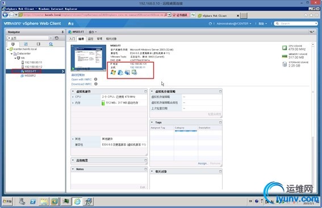Screen dimensions: 322x208
Task: Click the browser address bar
Action: 94,15
